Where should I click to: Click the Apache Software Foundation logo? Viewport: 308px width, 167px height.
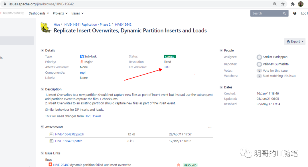coord(12,13)
